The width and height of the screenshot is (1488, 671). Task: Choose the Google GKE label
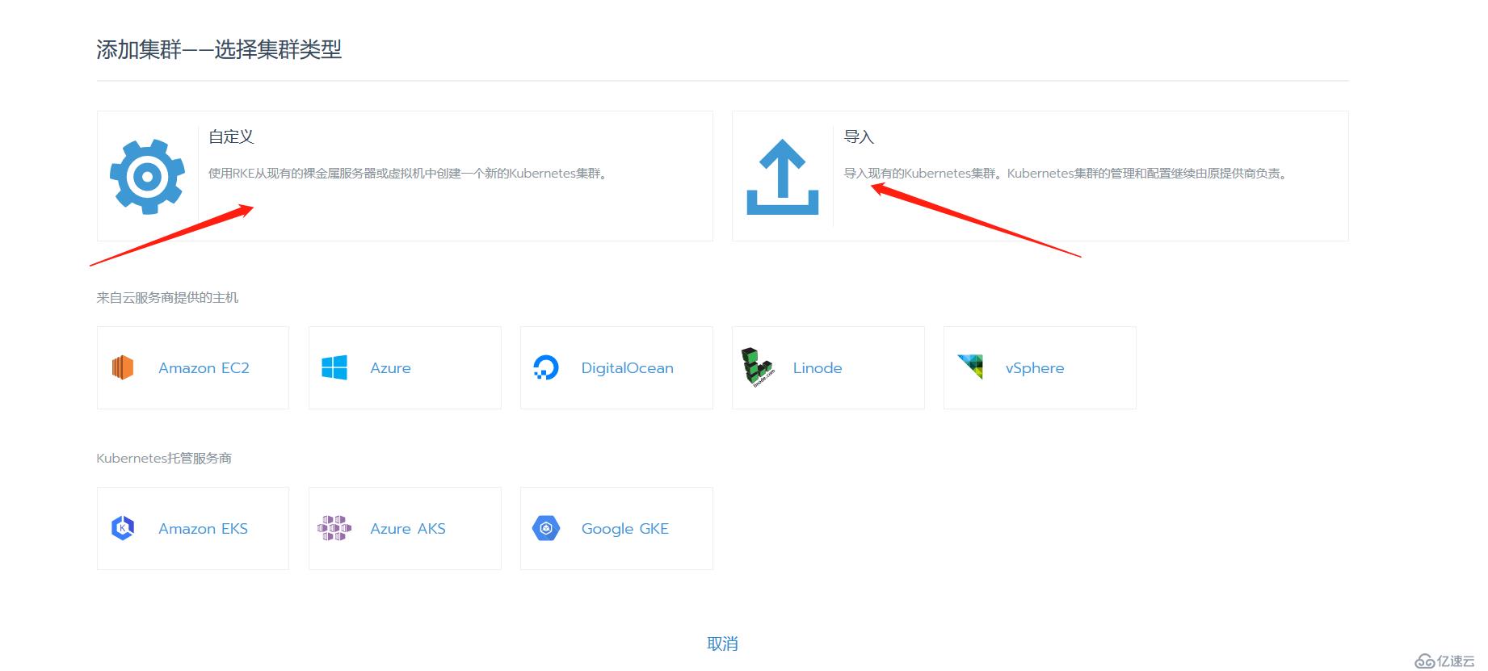pyautogui.click(x=625, y=529)
